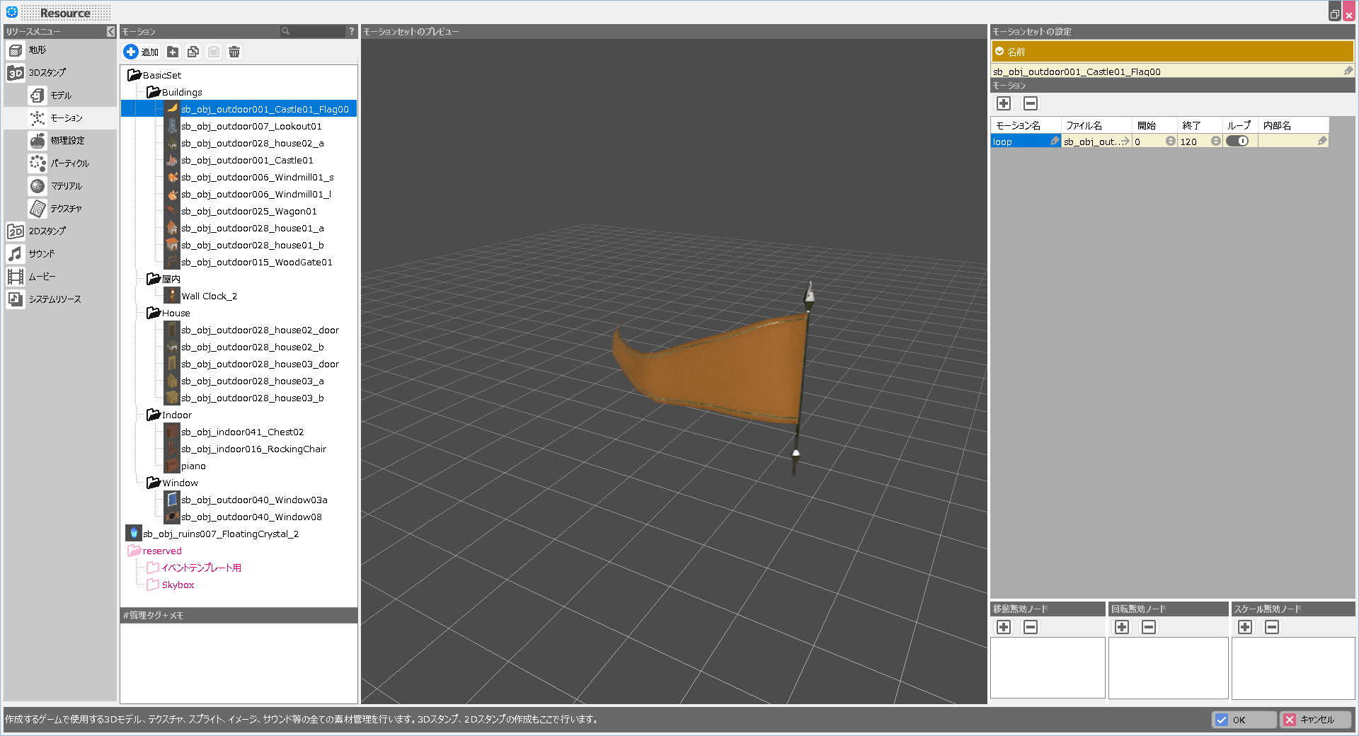
Task: Collapse the 名前 section header
Action: (x=999, y=52)
